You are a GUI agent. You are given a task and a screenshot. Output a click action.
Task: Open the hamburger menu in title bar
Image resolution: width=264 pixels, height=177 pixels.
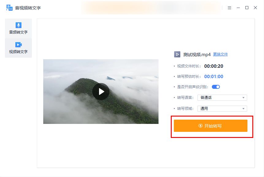pyautogui.click(x=229, y=8)
